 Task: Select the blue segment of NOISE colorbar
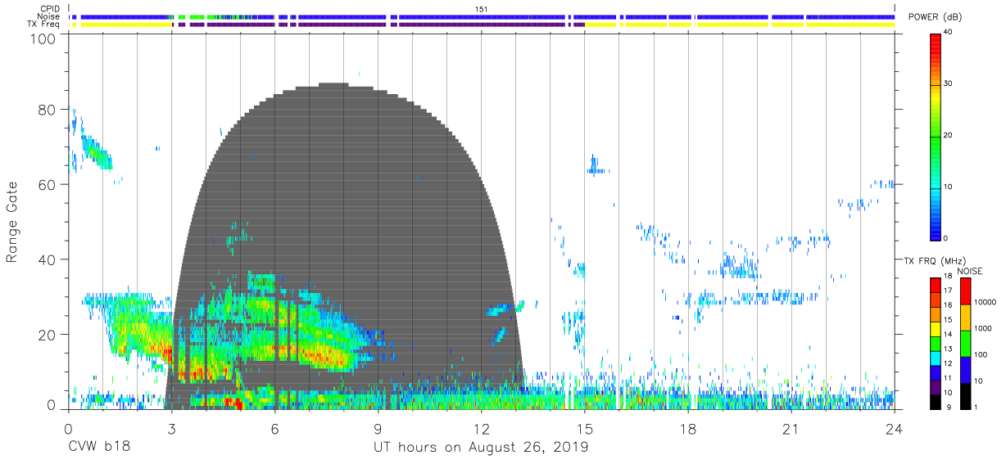(x=965, y=369)
